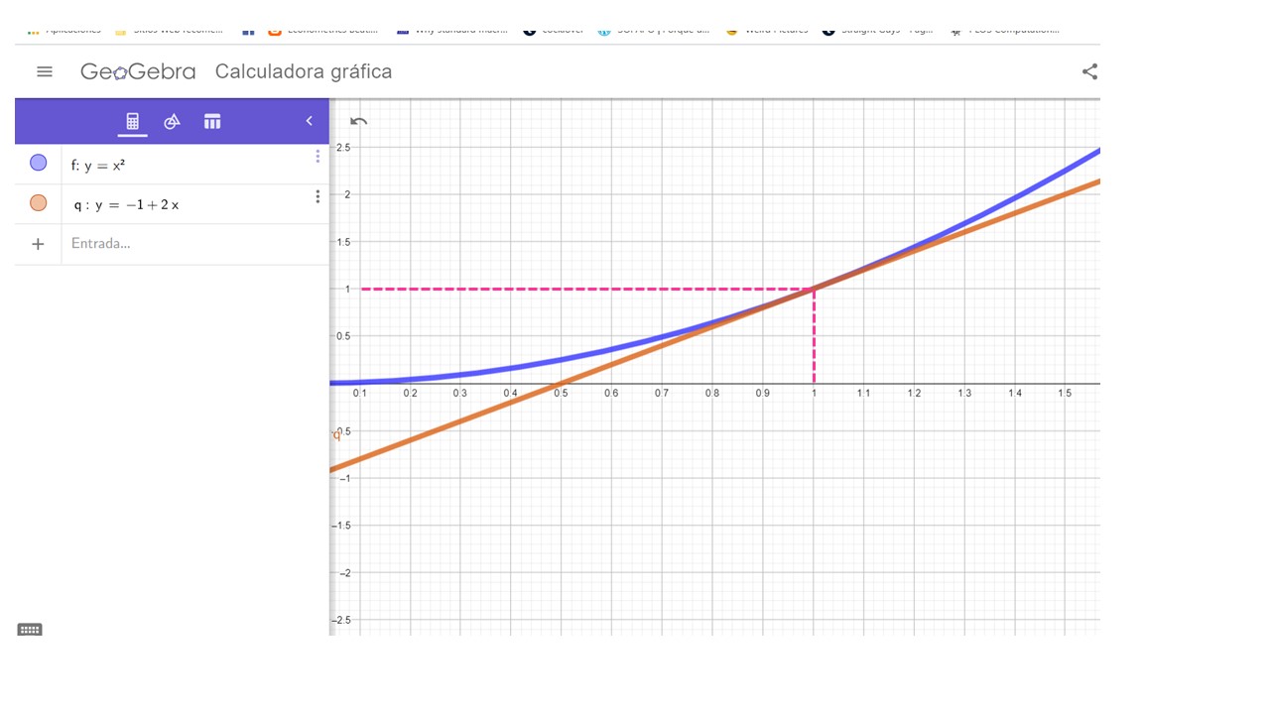Toggle visibility of line q

[x=38, y=203]
